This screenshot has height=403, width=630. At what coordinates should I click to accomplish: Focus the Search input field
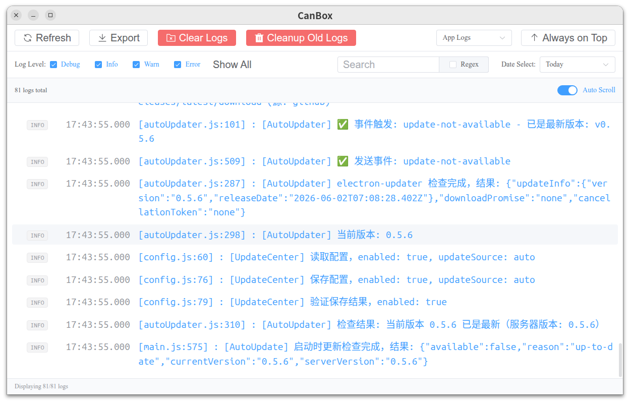tap(388, 65)
